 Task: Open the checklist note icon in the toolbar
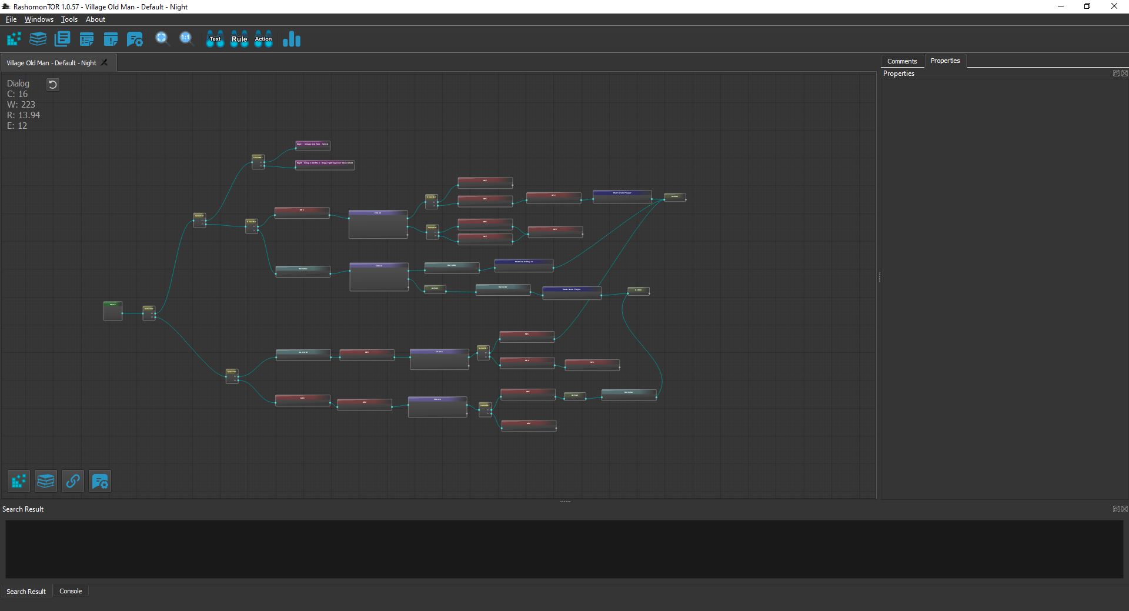(86, 39)
